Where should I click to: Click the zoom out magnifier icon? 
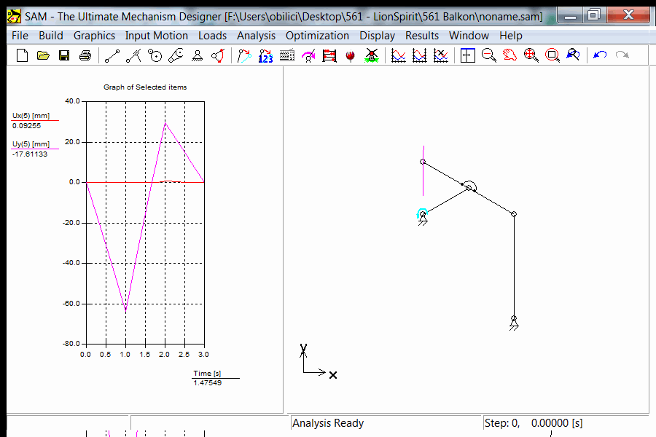click(489, 55)
